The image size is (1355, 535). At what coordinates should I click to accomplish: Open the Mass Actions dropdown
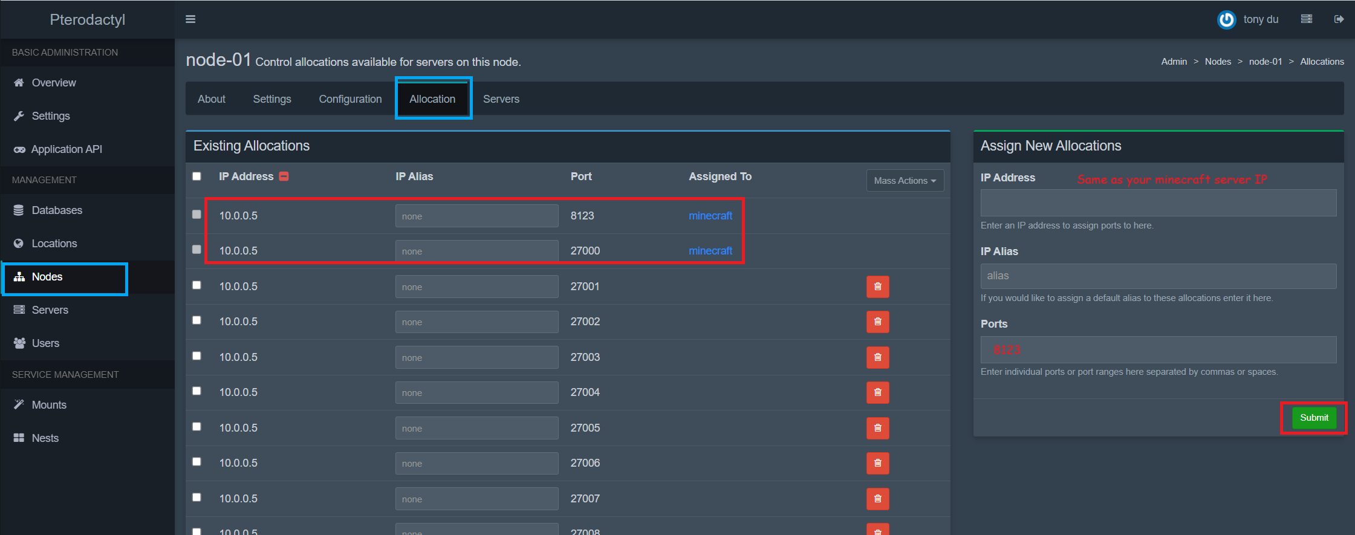point(905,181)
